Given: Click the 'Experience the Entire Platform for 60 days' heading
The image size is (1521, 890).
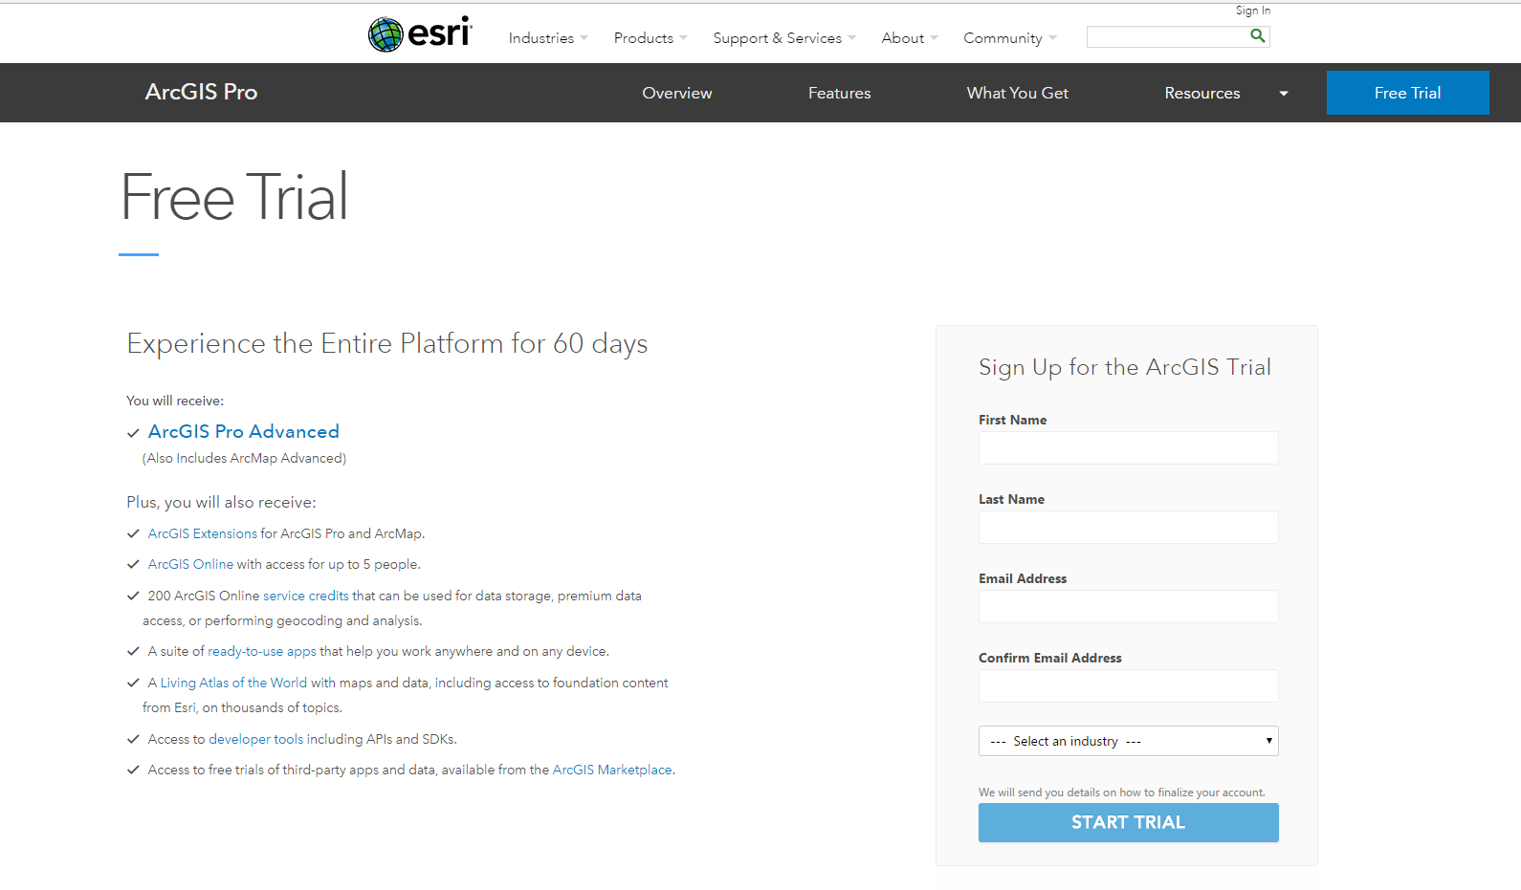Looking at the screenshot, I should [x=387, y=343].
